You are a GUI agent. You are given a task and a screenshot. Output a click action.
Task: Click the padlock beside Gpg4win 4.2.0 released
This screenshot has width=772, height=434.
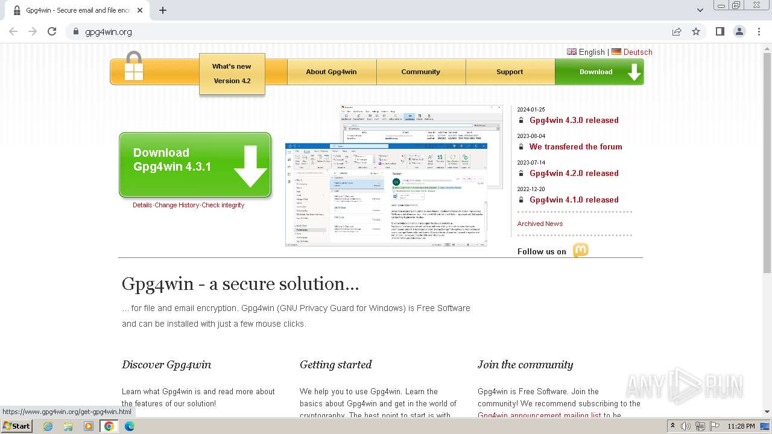522,173
